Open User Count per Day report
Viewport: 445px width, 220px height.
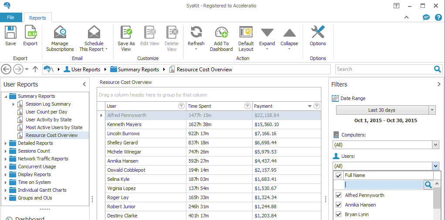(47, 112)
